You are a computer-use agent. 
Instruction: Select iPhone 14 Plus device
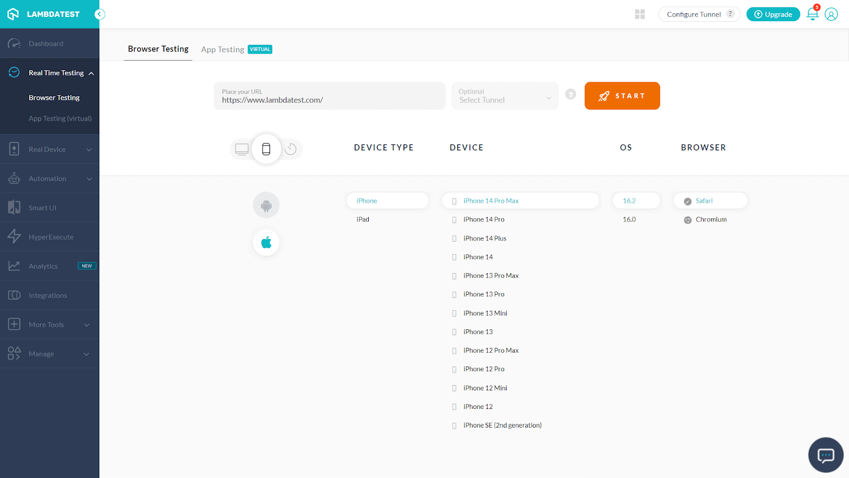click(x=485, y=238)
